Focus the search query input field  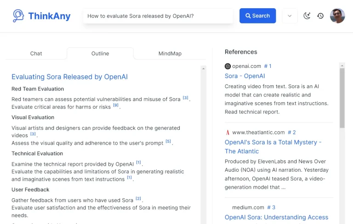pos(158,16)
